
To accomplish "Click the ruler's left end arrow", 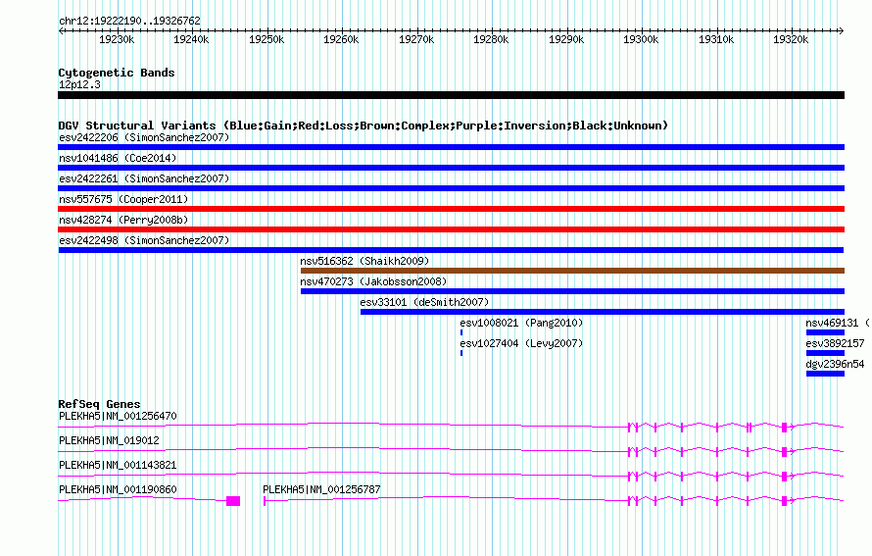I will click(x=61, y=30).
